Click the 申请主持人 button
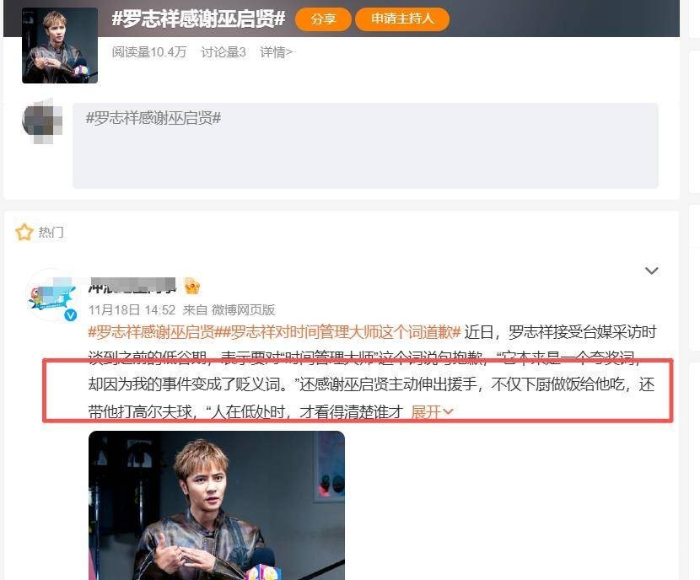Image resolution: width=700 pixels, height=580 pixels. pos(402,19)
